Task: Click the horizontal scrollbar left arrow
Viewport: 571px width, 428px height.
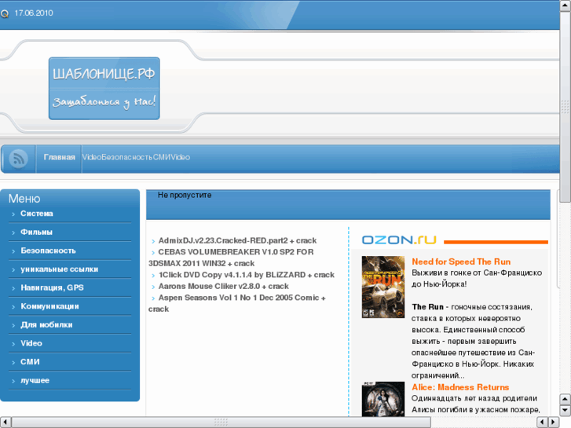Action: [5, 423]
